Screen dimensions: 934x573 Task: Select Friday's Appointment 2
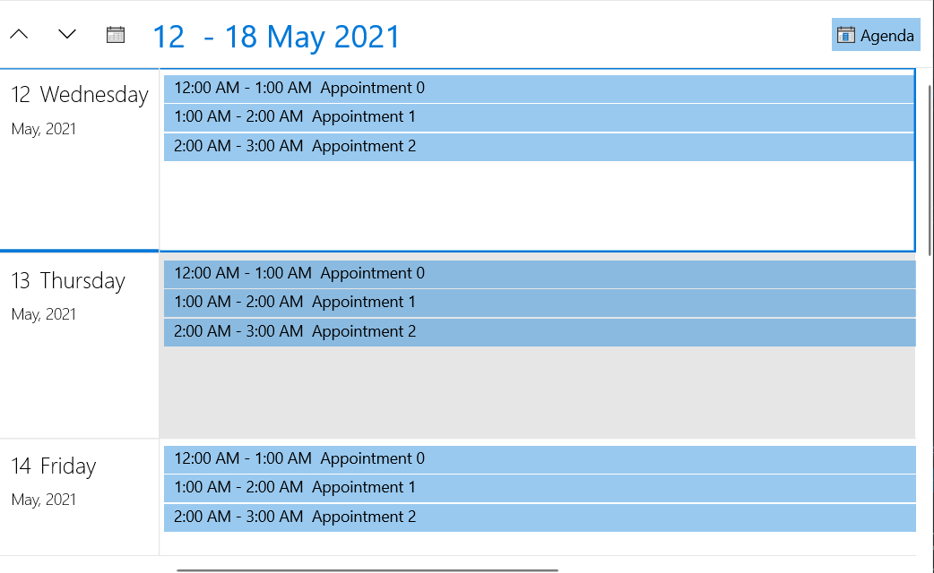(538, 517)
